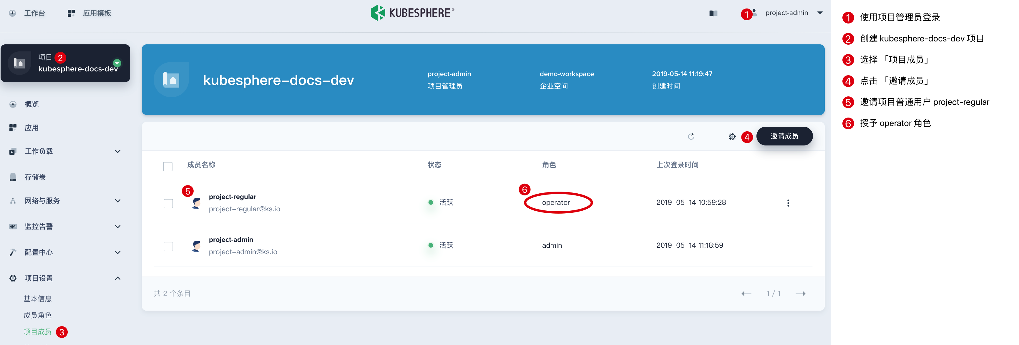
Task: Expand the 网络与服务 chevron
Action: coord(117,200)
